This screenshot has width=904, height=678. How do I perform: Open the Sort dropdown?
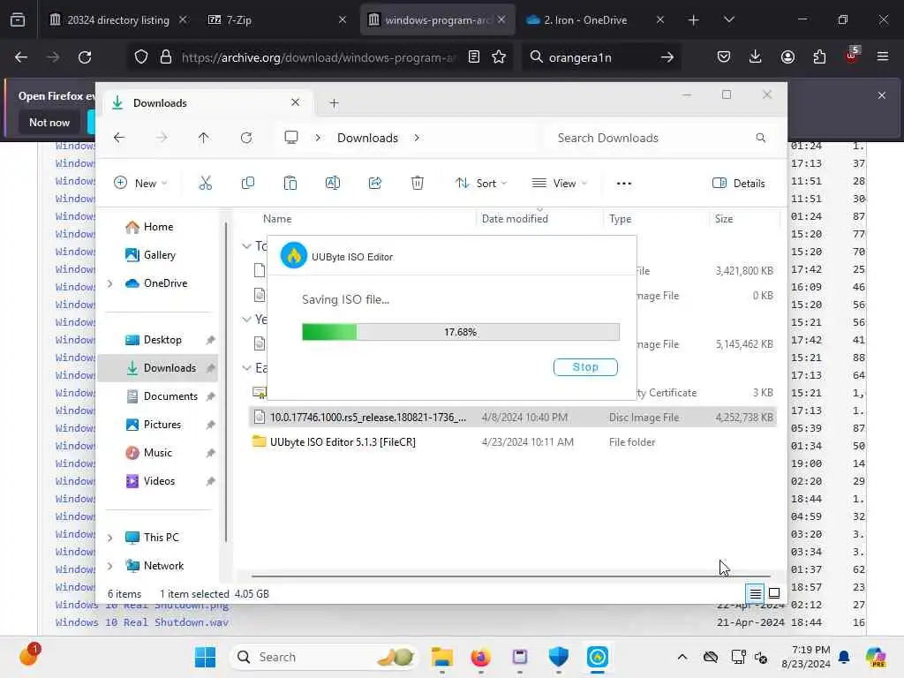[481, 184]
